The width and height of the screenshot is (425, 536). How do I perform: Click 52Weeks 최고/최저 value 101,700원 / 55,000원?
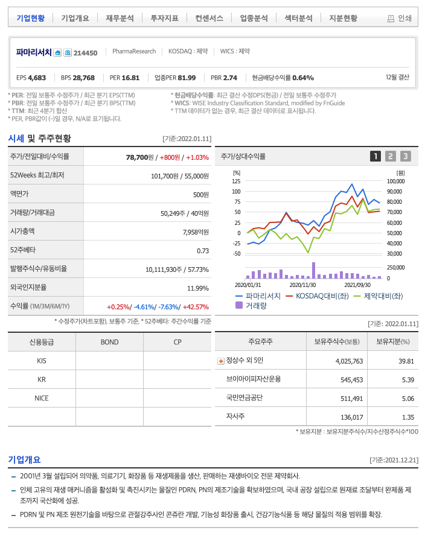coord(180,176)
